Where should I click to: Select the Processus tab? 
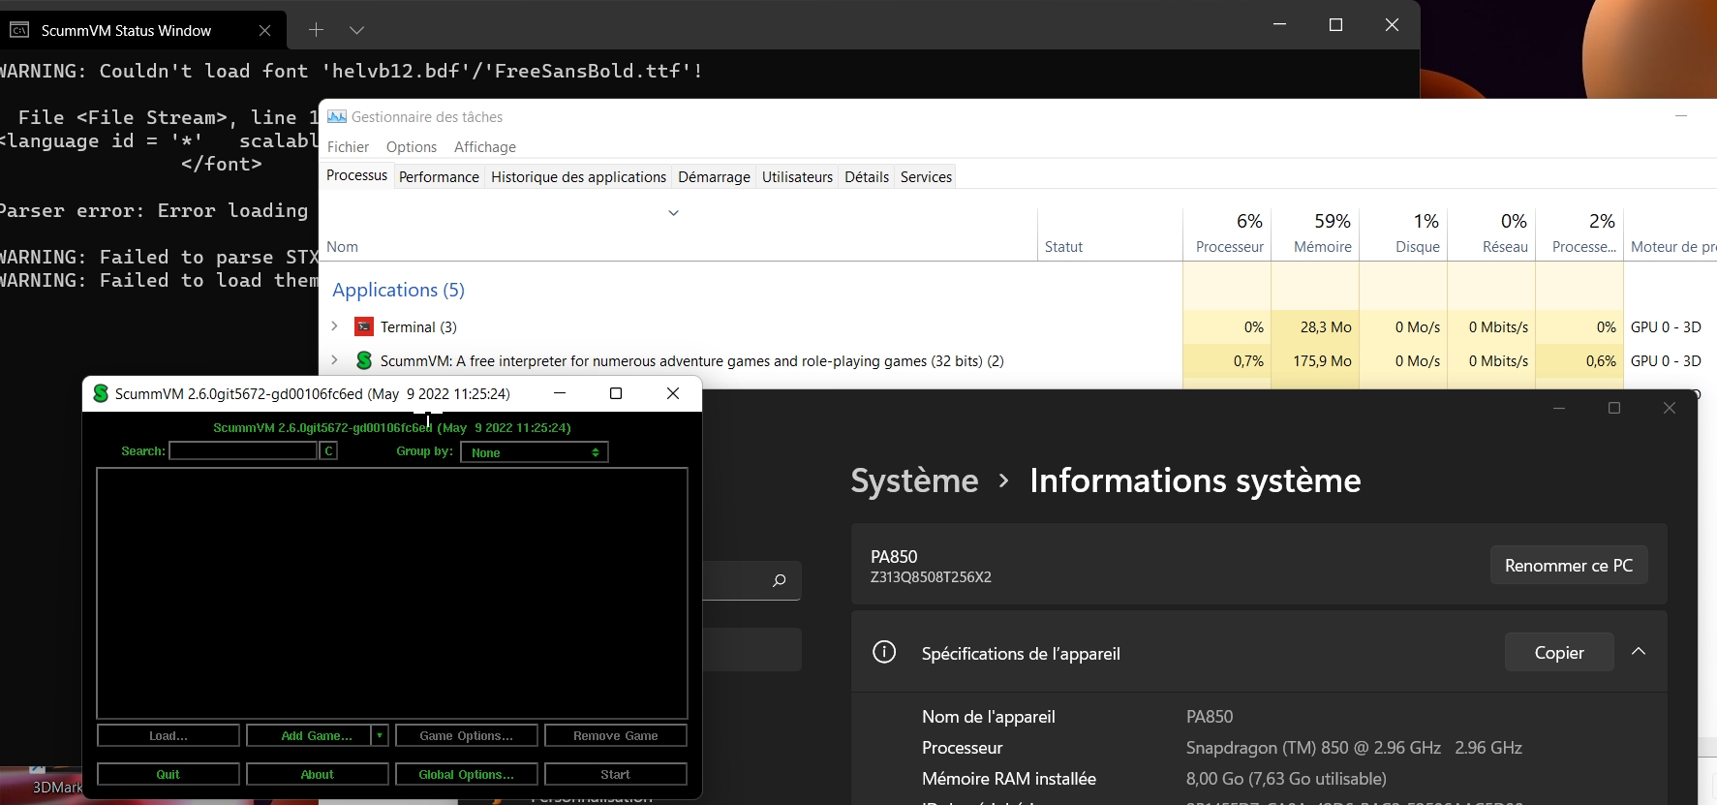pos(356,175)
